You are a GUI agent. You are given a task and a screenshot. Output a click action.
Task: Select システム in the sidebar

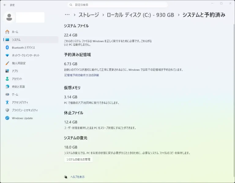click(31, 40)
